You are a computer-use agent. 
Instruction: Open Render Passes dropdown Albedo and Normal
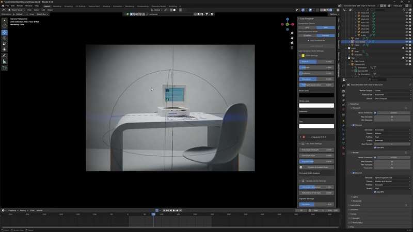tap(392, 181)
